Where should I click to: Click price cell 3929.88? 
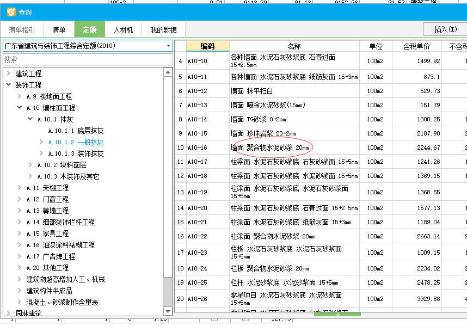click(x=416, y=299)
